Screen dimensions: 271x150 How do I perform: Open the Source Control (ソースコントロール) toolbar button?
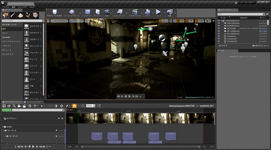[71, 13]
